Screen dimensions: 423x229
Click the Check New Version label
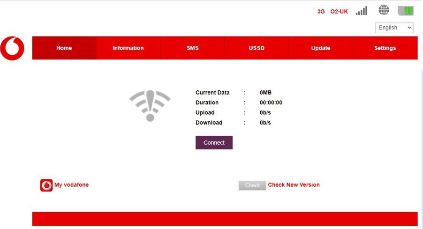[x=294, y=185]
